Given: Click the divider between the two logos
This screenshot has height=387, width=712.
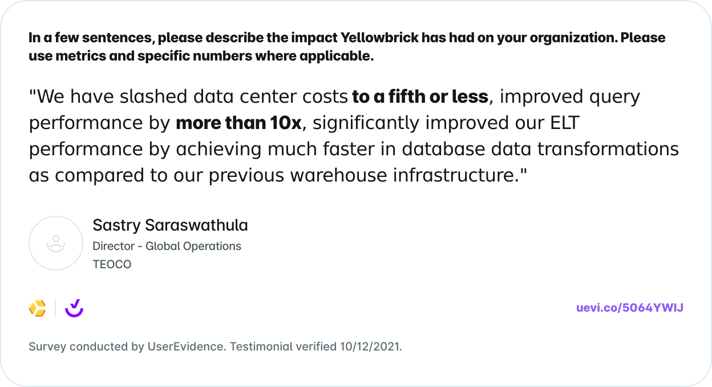Looking at the screenshot, I should 55,308.
